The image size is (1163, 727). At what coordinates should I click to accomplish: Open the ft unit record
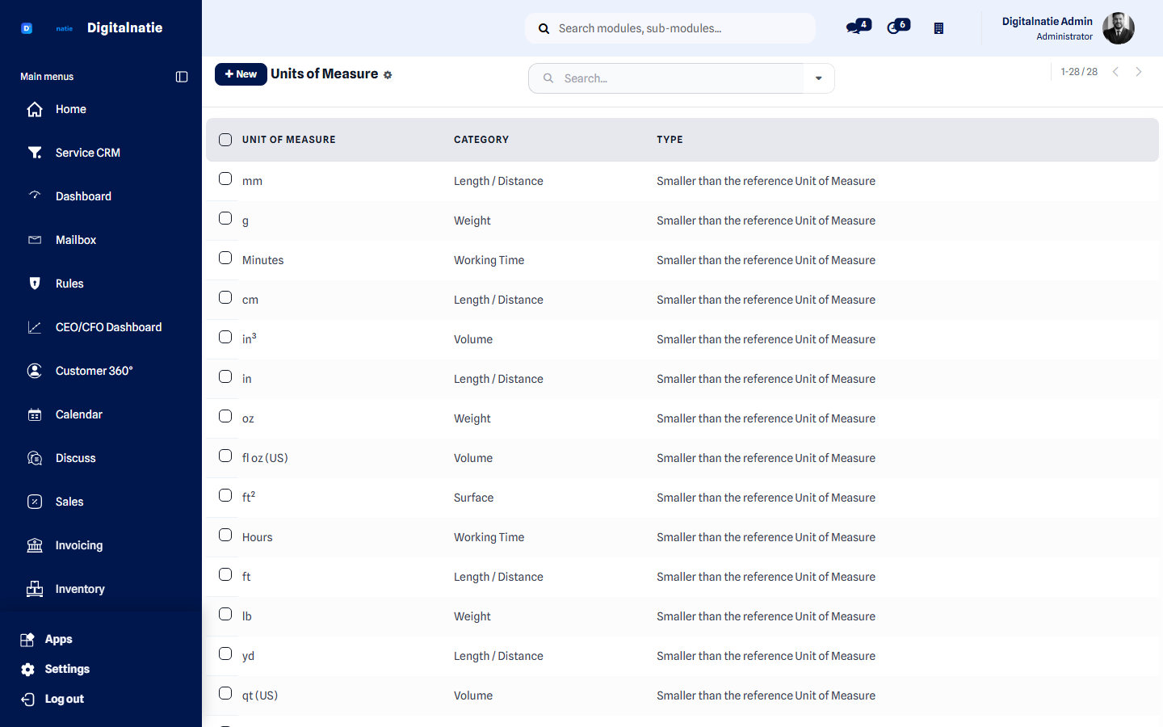pos(246,577)
